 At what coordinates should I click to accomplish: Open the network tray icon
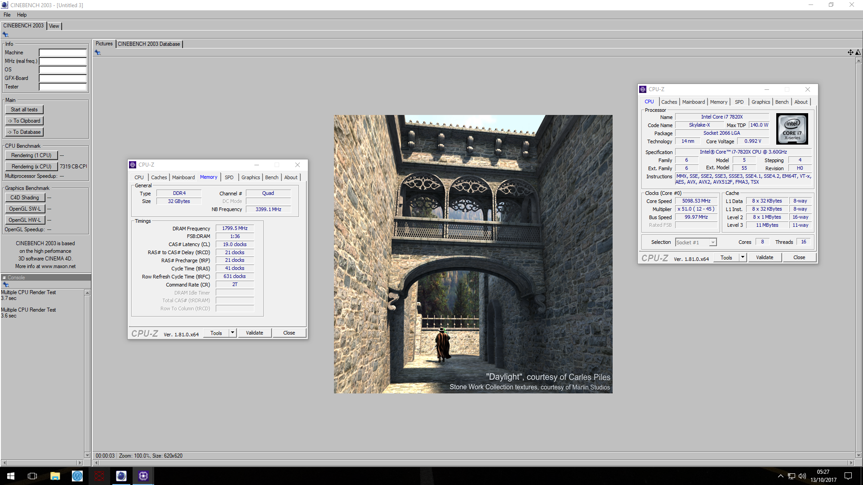coord(792,476)
